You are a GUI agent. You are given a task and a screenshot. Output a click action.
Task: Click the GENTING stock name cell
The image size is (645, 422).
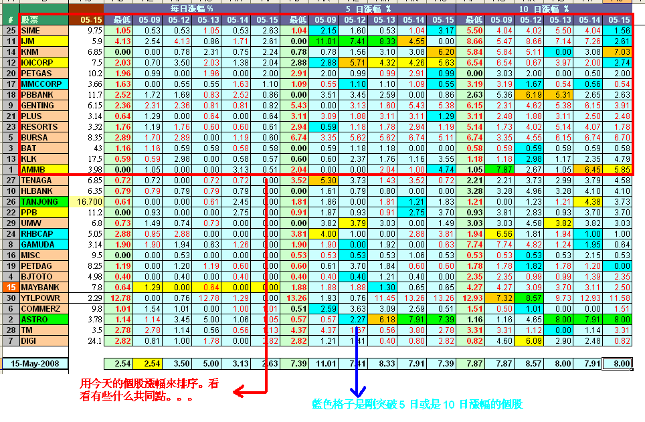(x=43, y=106)
